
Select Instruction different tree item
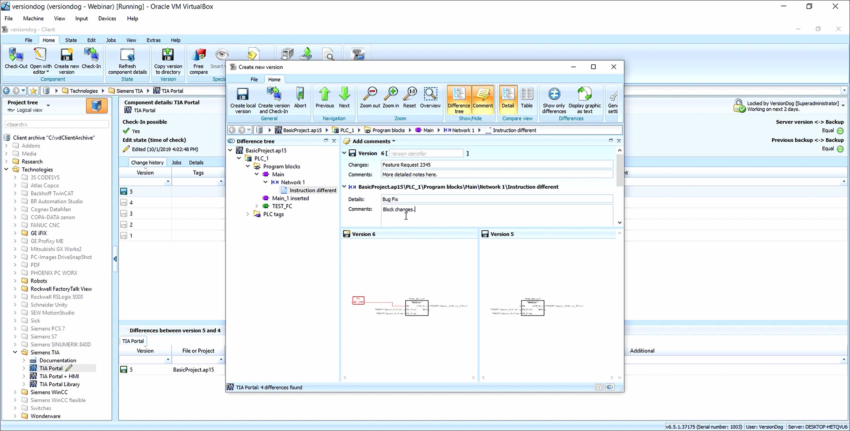tap(313, 190)
